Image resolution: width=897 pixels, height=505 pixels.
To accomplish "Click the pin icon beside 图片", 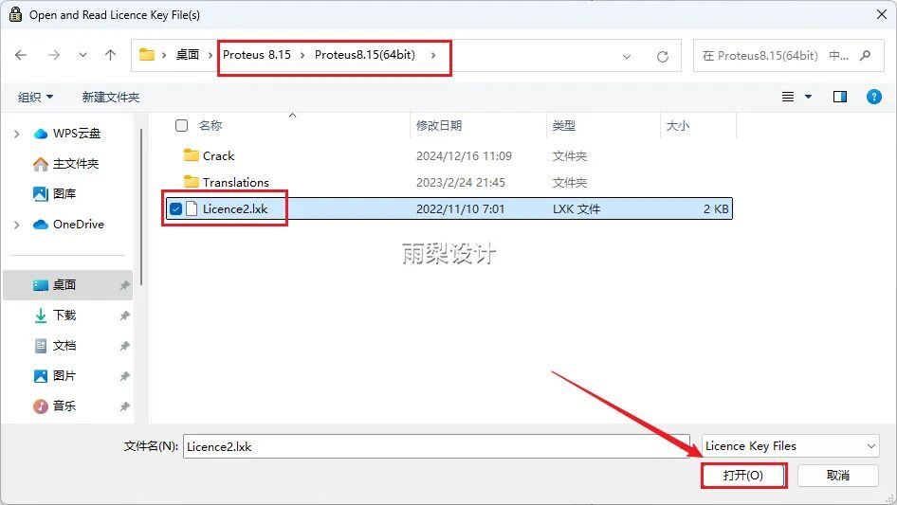I will coord(124,376).
